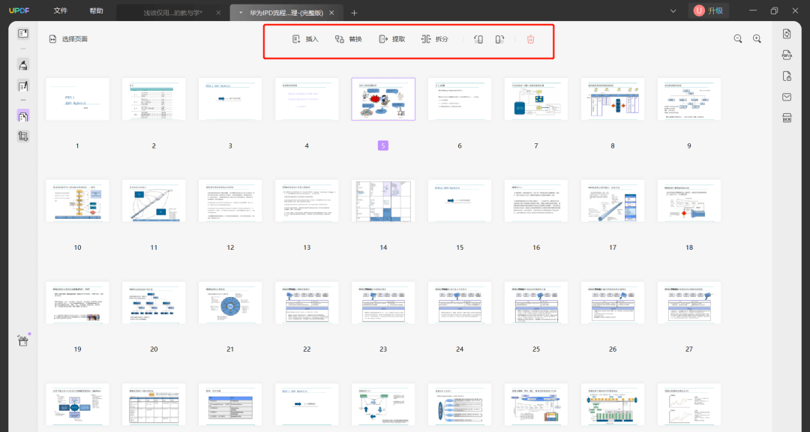Switch to the Edit PDF tool icon
810x432 pixels.
[x=23, y=86]
